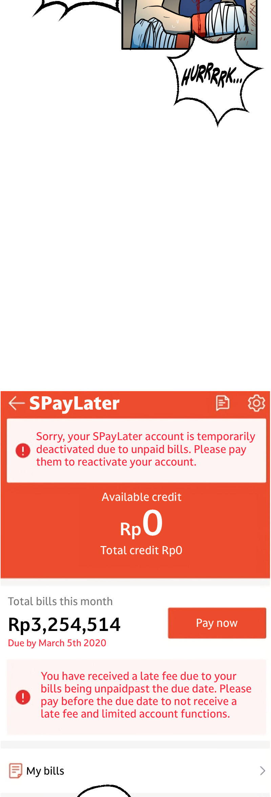Click the Available credit label
This screenshot has height=797, width=271.
tap(142, 497)
